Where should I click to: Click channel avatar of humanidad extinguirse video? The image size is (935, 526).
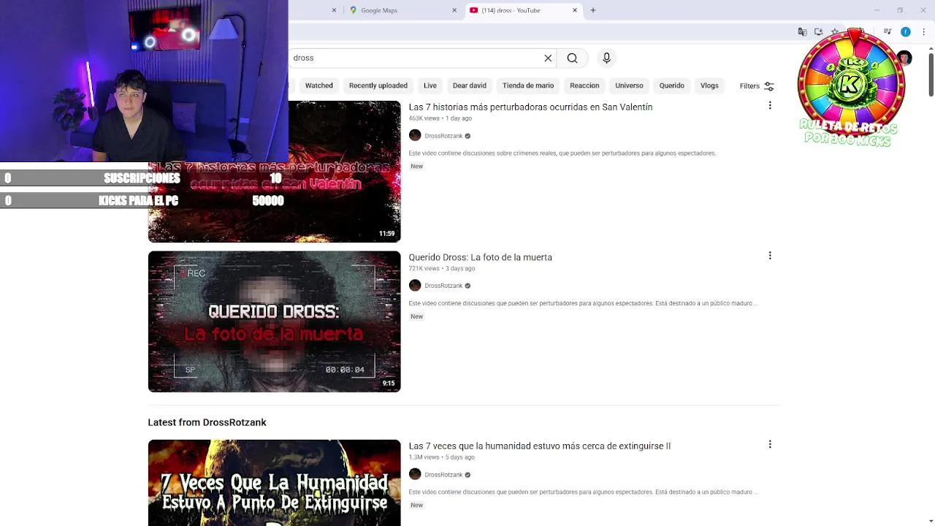tap(415, 474)
